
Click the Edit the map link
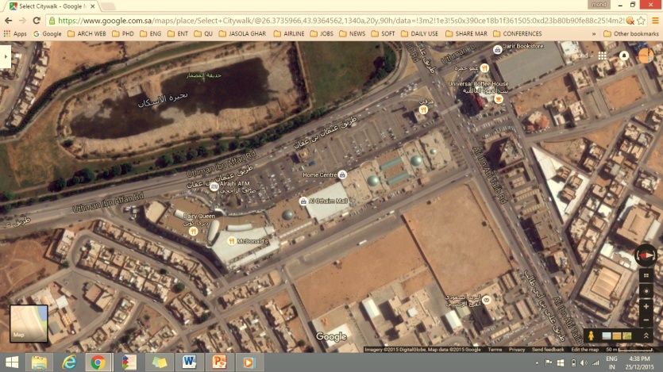click(584, 349)
